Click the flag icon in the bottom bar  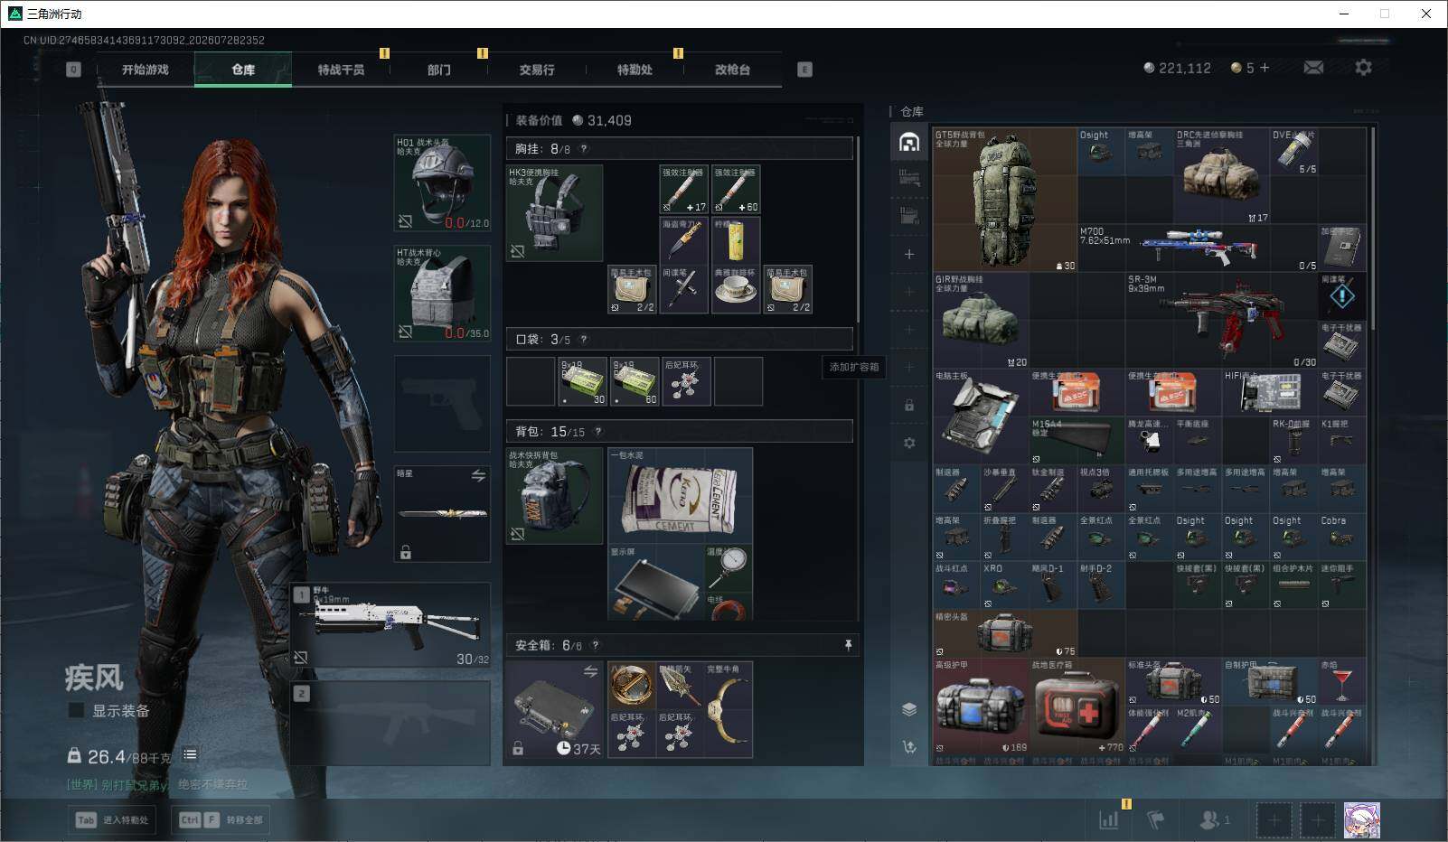click(x=1156, y=819)
